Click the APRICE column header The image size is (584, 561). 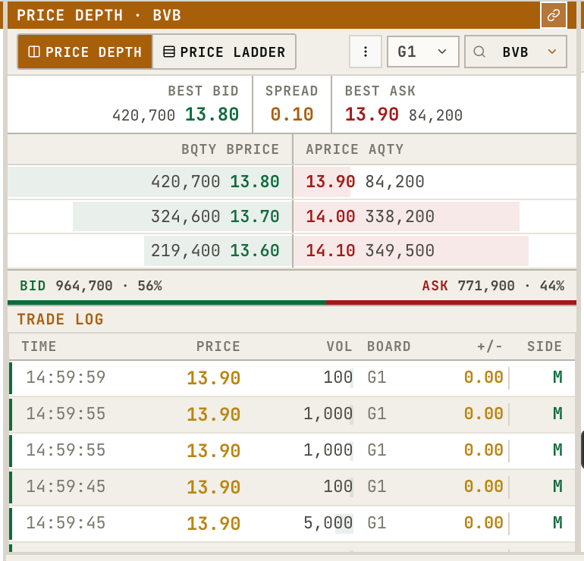(332, 149)
